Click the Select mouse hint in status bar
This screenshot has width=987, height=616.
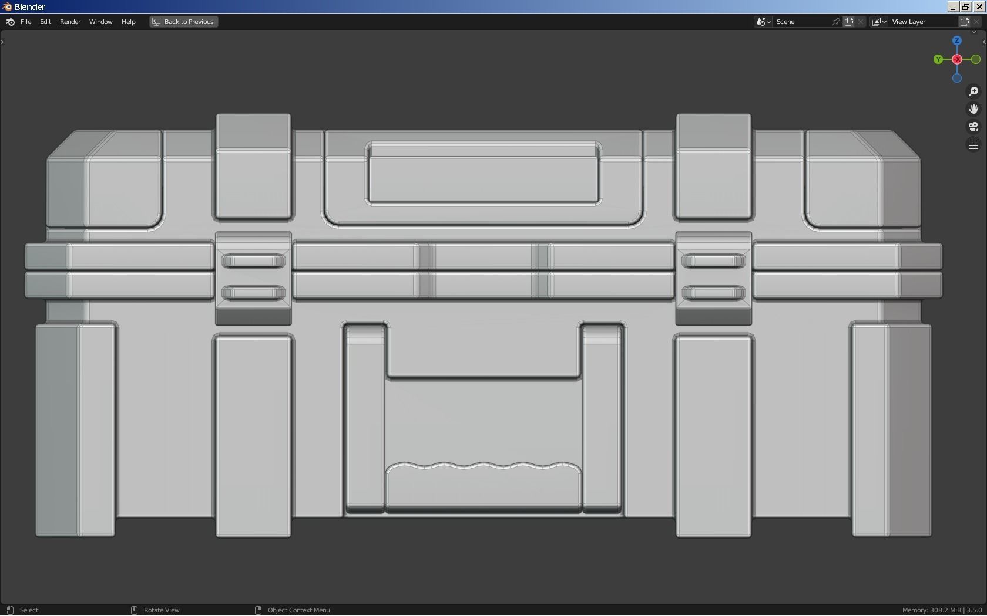(23, 610)
